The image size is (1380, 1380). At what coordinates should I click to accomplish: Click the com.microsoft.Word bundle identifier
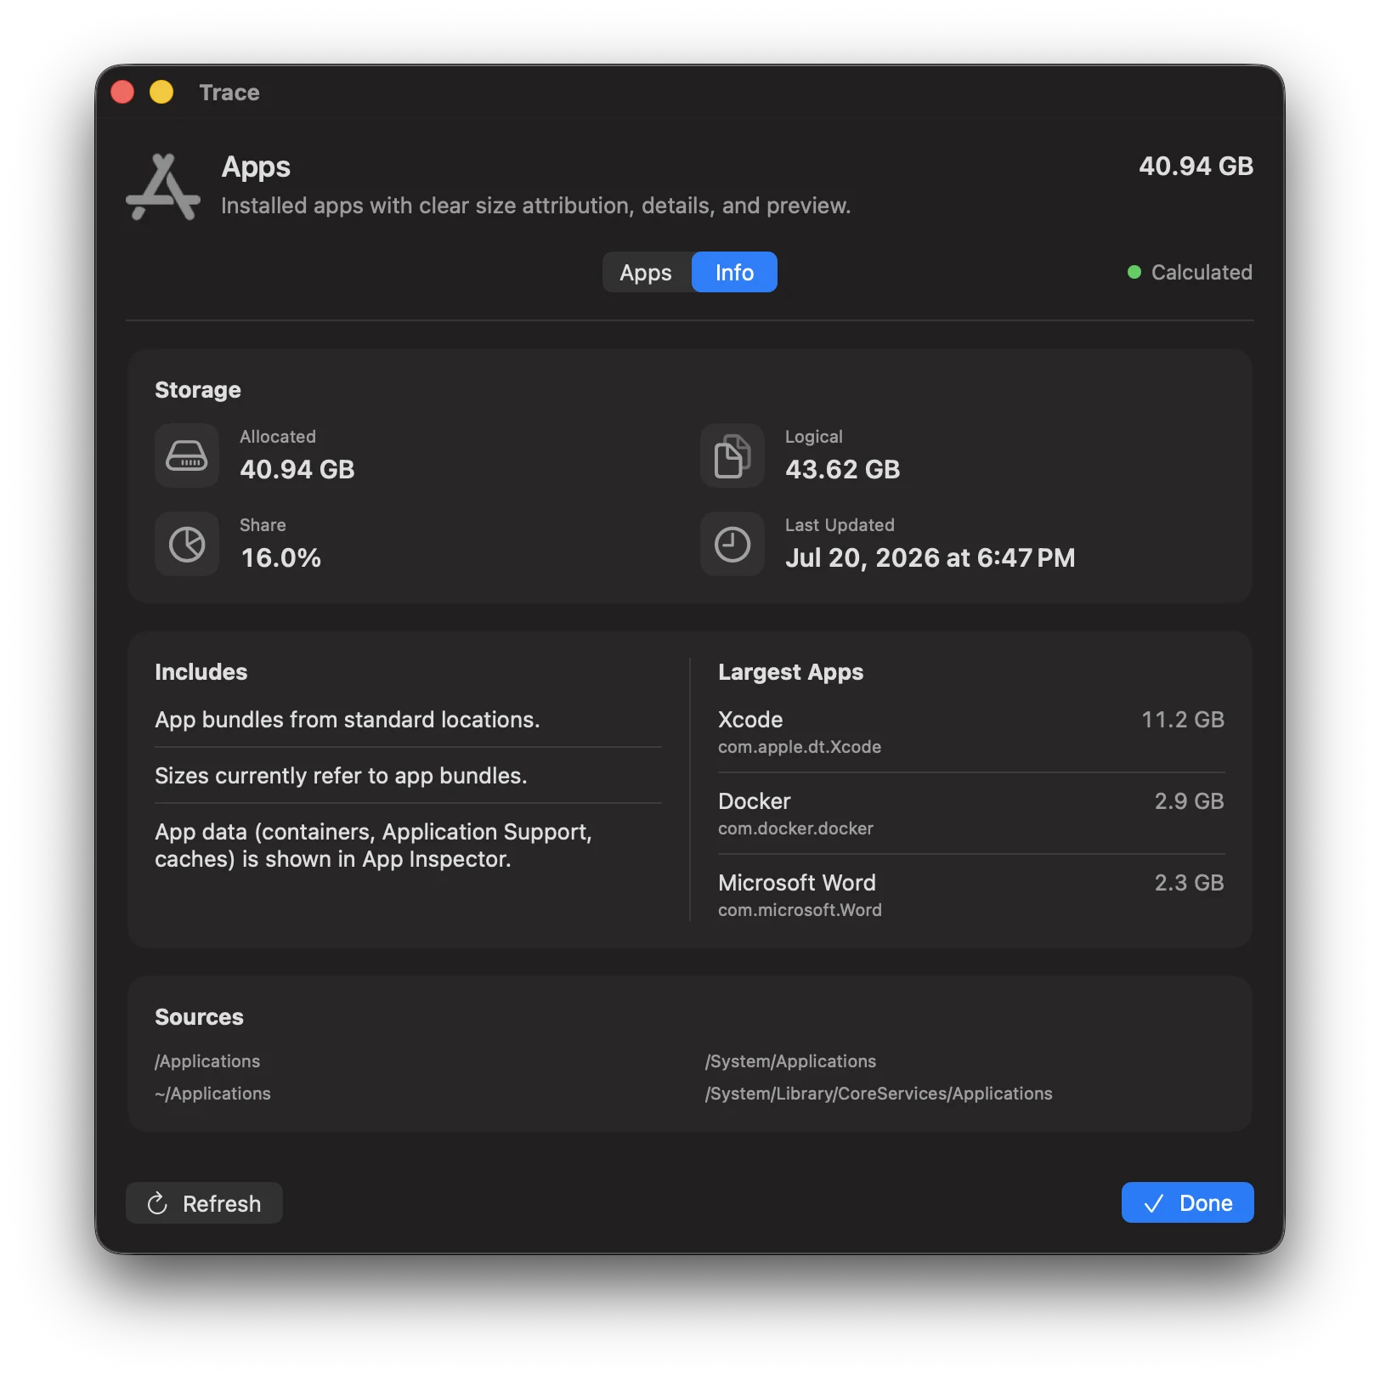pyautogui.click(x=800, y=910)
